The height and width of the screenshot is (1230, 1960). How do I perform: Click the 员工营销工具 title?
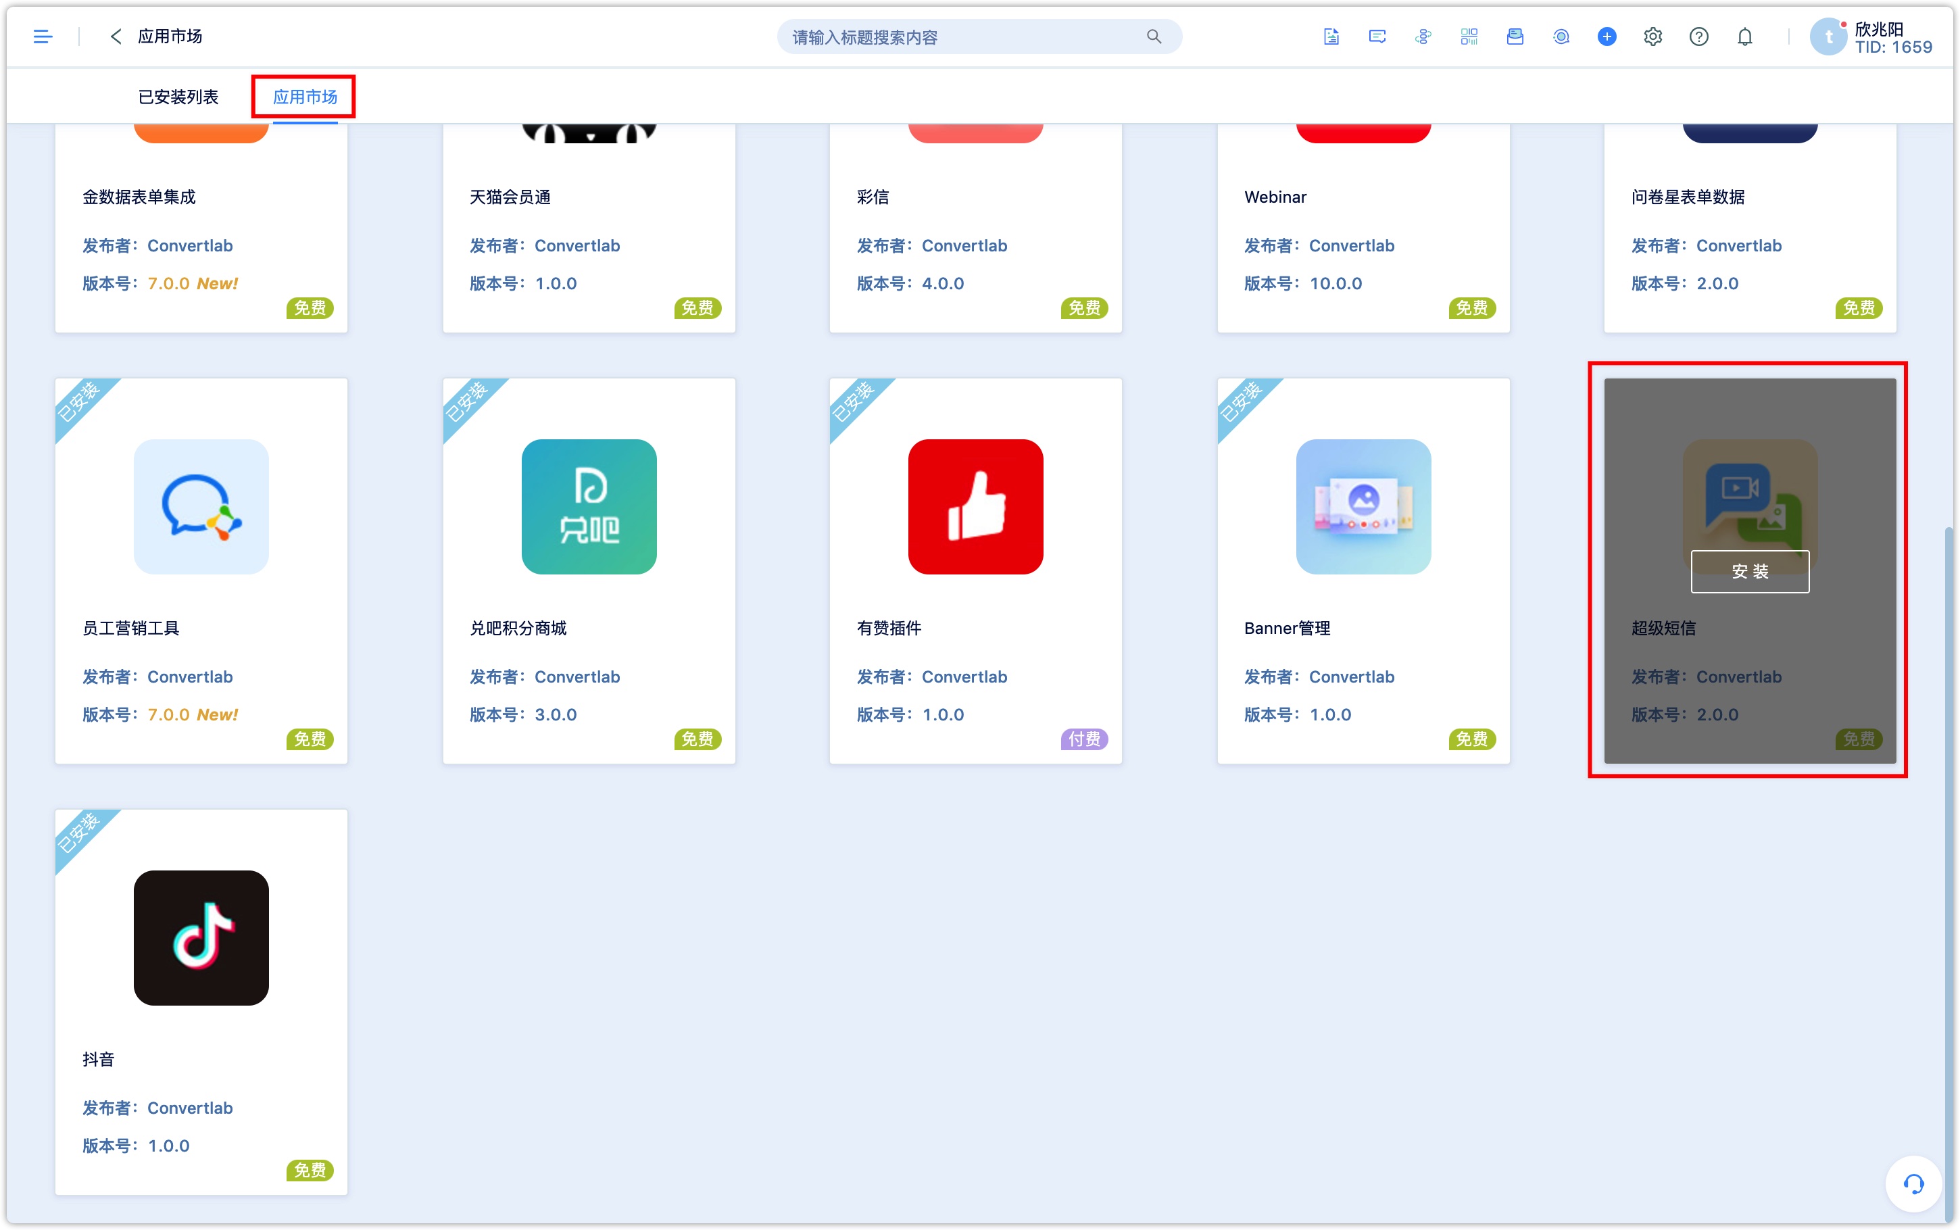(x=131, y=628)
